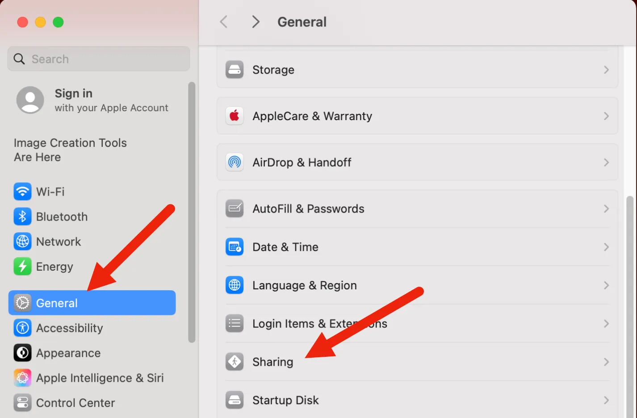Image resolution: width=637 pixels, height=418 pixels.
Task: Click the green full-screen button
Action: tap(58, 22)
